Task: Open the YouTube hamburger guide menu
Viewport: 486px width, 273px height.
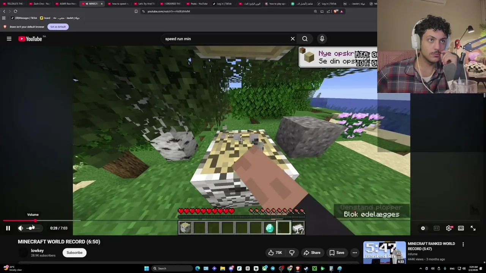Action: (9, 39)
